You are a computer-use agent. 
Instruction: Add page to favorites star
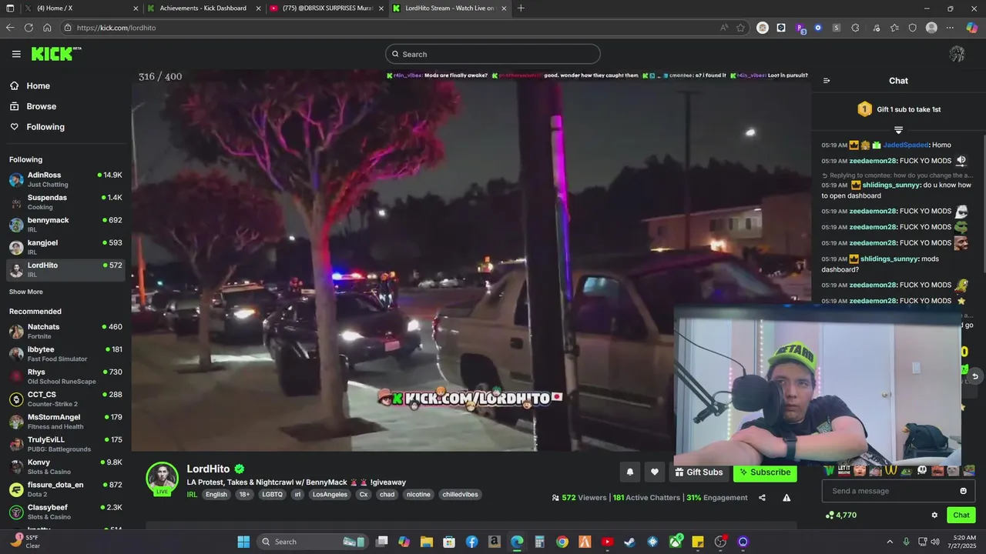(x=740, y=28)
